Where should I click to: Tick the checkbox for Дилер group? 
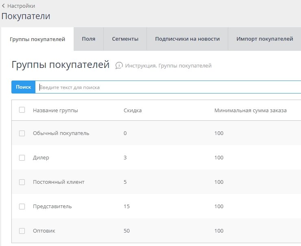click(x=22, y=158)
